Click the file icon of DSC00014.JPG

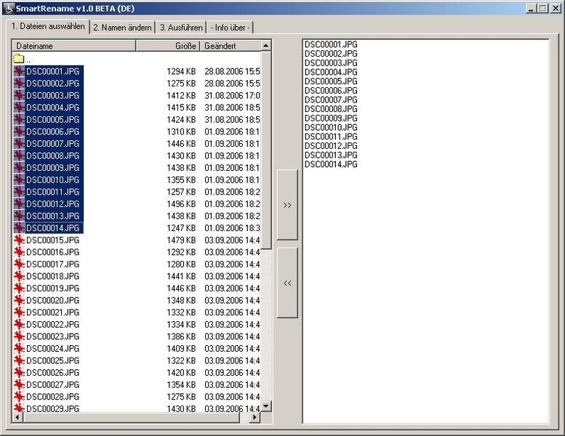pos(19,228)
